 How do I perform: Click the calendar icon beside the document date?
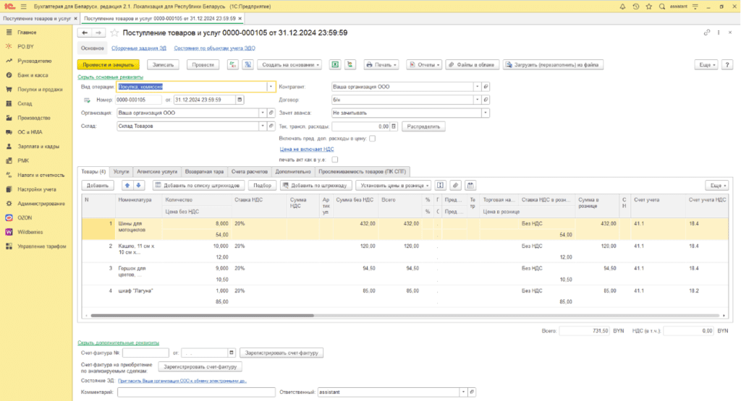(x=240, y=100)
